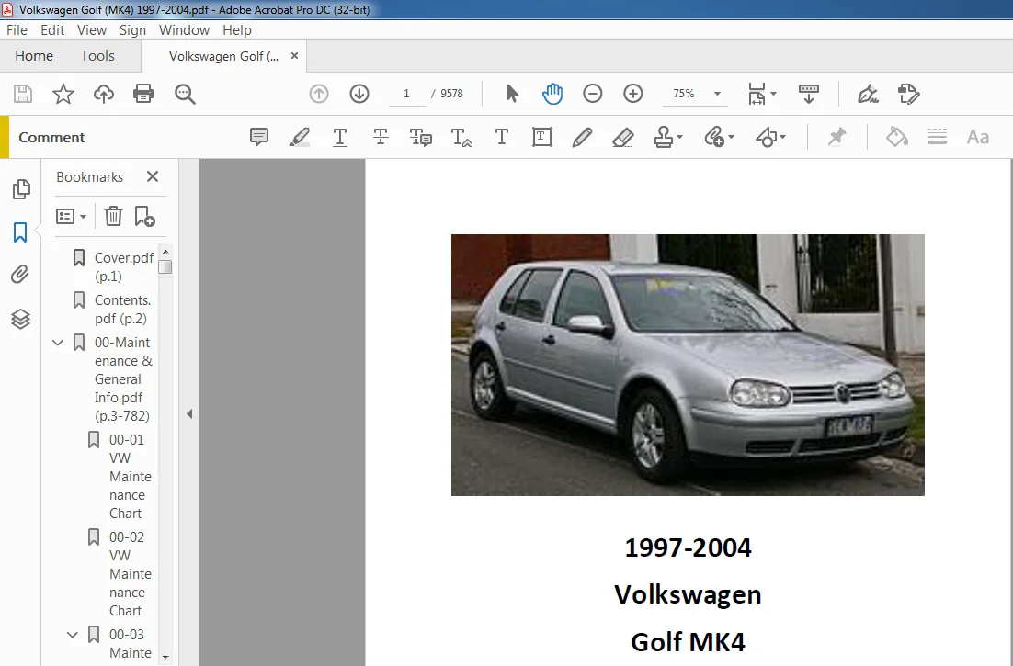Image resolution: width=1013 pixels, height=666 pixels.
Task: Select the Add text box tool
Action: point(542,137)
